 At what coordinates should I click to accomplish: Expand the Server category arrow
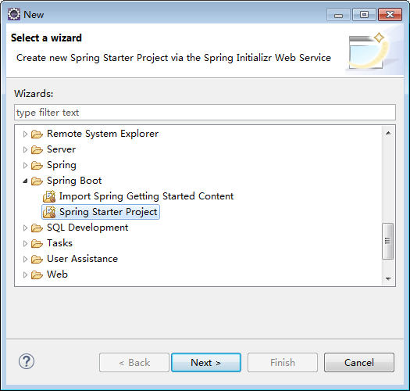[25, 149]
